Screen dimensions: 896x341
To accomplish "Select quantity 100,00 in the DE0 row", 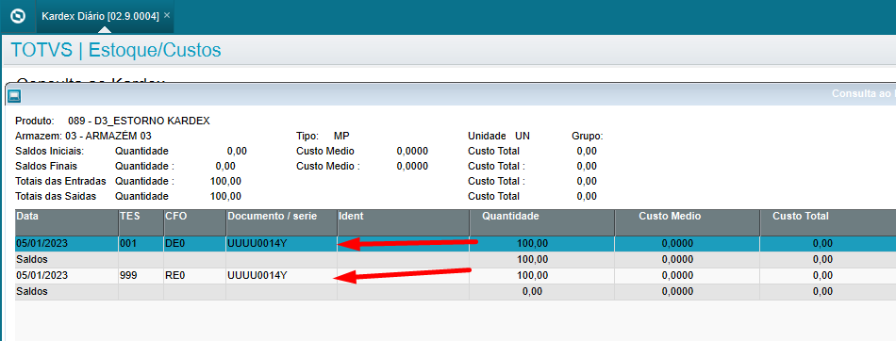I will pos(541,243).
